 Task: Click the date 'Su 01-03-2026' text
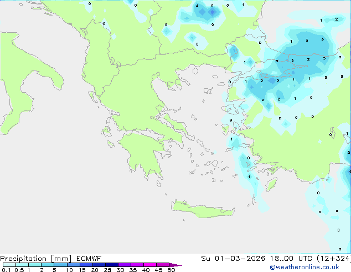(x=233, y=259)
